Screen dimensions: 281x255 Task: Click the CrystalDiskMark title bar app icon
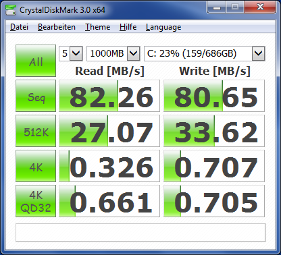[x=11, y=10]
